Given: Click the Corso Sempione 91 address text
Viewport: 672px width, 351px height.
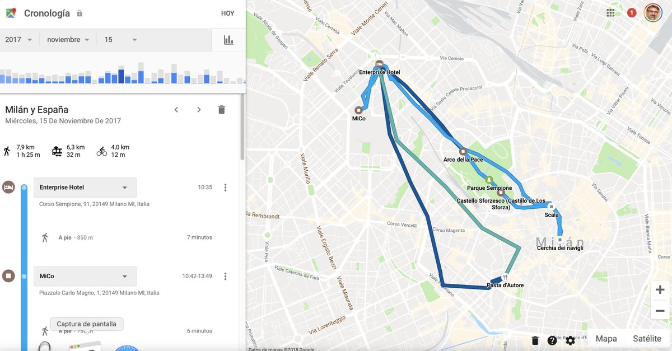Looking at the screenshot, I should (x=94, y=204).
